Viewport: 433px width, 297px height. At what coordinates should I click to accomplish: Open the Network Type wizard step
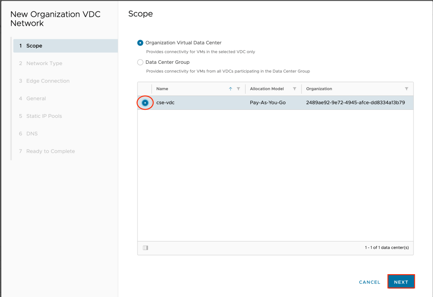point(44,63)
